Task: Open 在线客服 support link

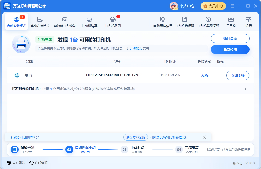Action: 38,163
